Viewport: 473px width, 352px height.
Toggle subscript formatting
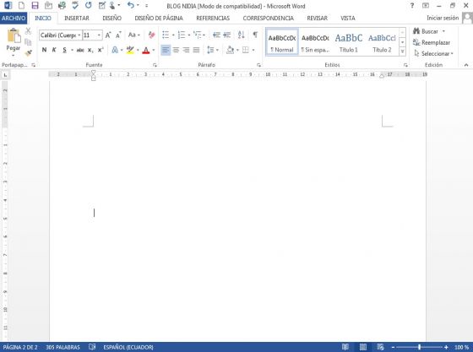90,50
